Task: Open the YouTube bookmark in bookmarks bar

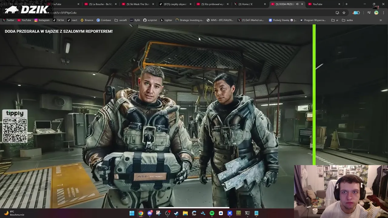Action: click(24, 20)
